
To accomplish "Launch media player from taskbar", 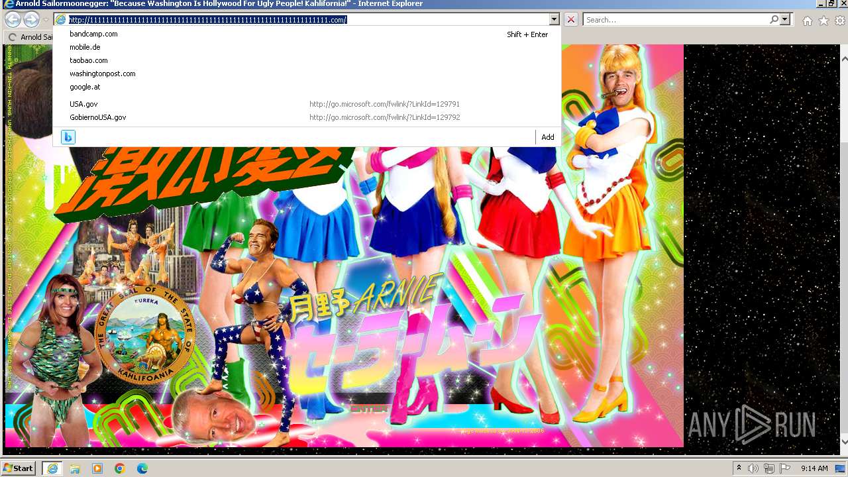I will coord(97,468).
